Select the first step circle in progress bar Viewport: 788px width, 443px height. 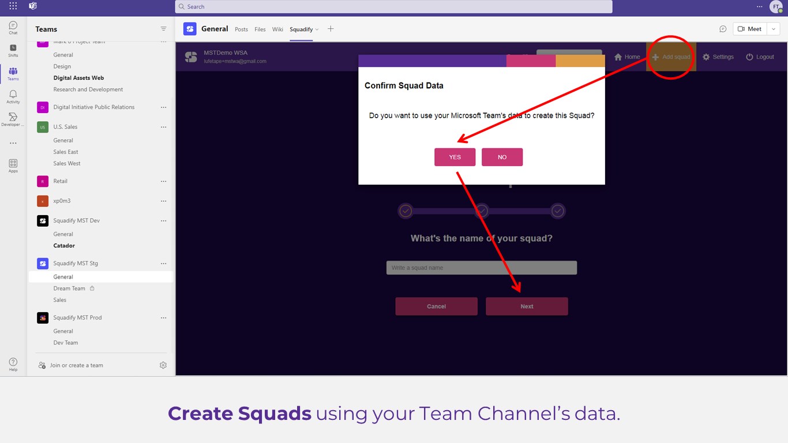pos(406,211)
